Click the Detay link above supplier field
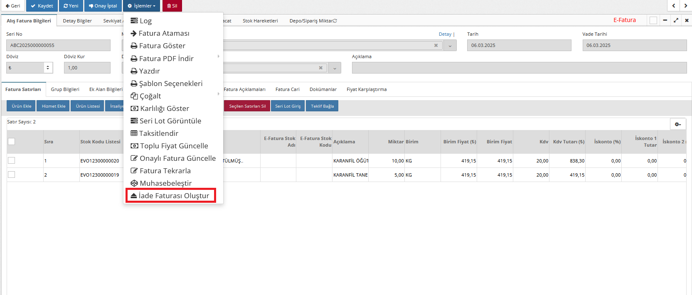Image resolution: width=692 pixels, height=295 pixels. pyautogui.click(x=445, y=34)
